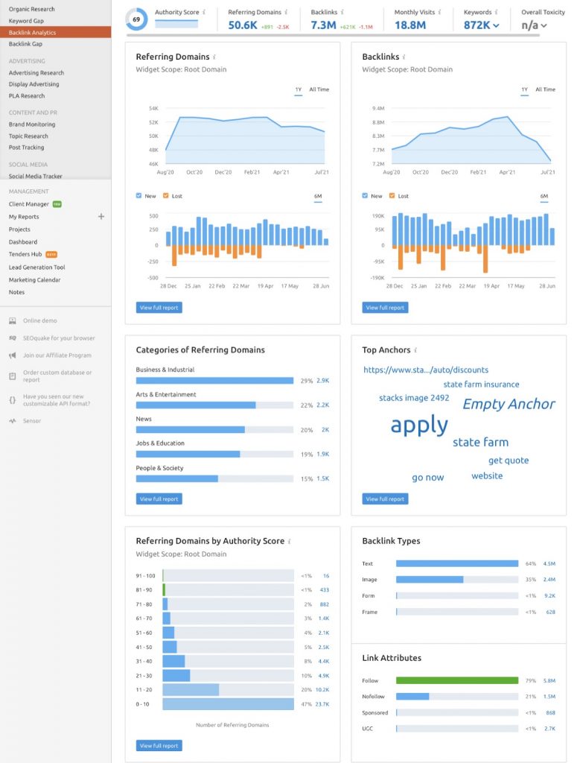Open Lead Generation Tool in sidebar
This screenshot has width=580, height=763.
point(37,267)
